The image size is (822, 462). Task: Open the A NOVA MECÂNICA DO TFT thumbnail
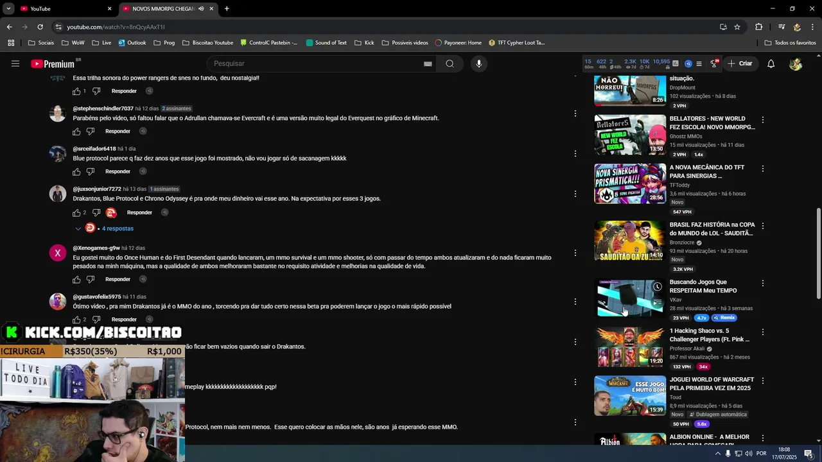click(x=630, y=184)
